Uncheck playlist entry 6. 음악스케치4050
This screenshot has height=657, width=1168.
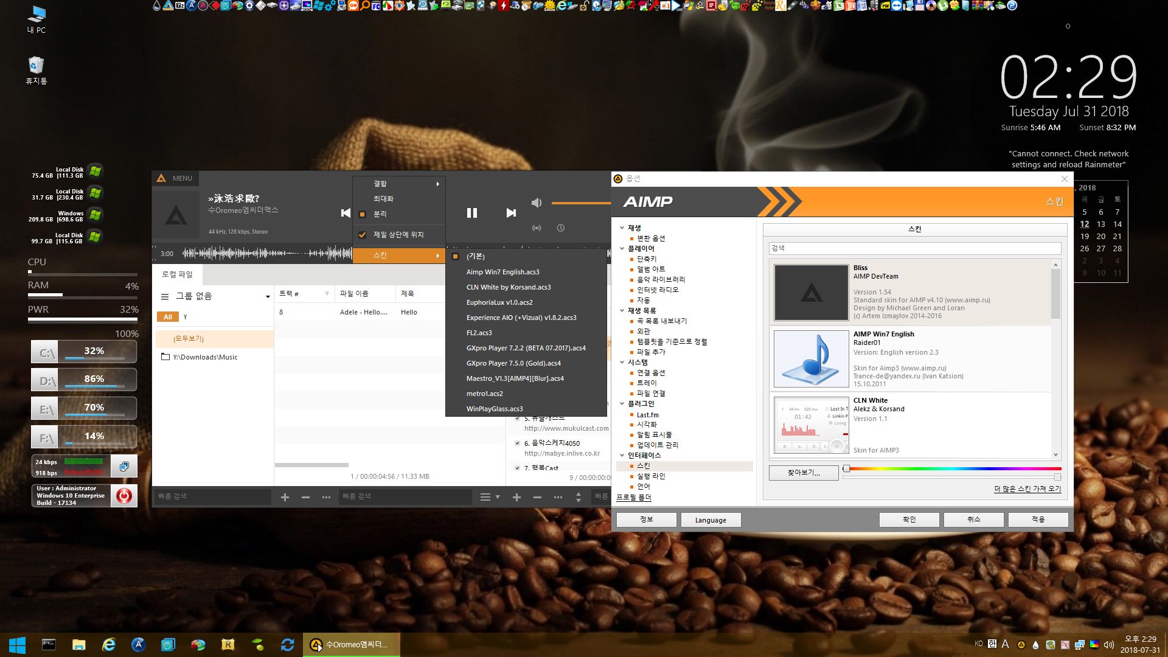[518, 443]
